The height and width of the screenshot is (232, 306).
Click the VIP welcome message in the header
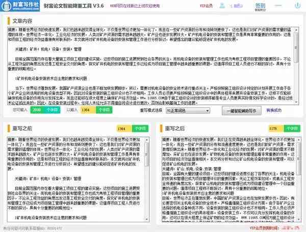pyautogui.click(x=135, y=6)
